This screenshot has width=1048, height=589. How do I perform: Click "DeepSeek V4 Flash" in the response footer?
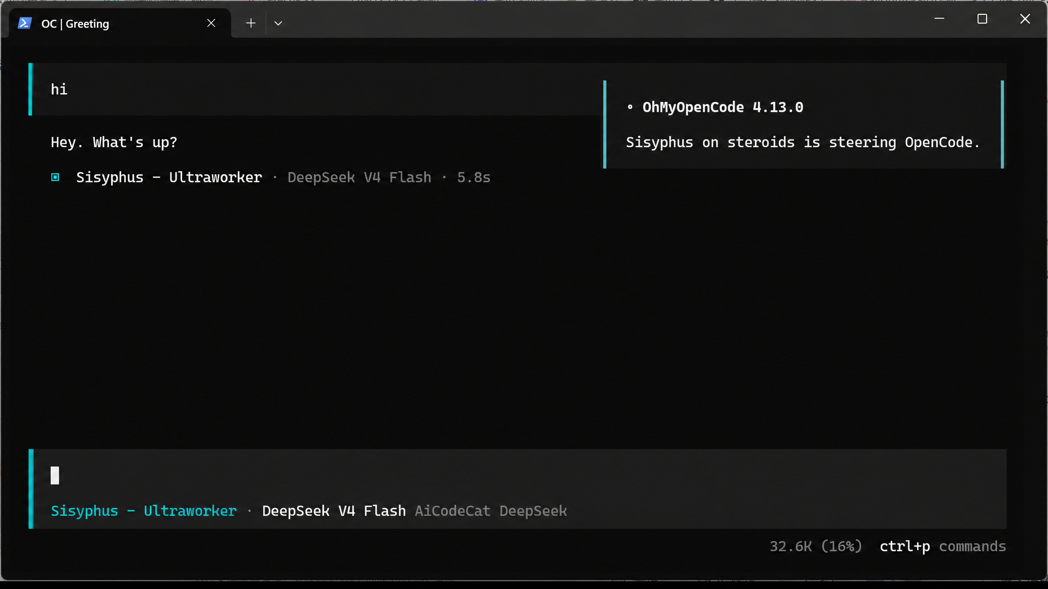[359, 177]
